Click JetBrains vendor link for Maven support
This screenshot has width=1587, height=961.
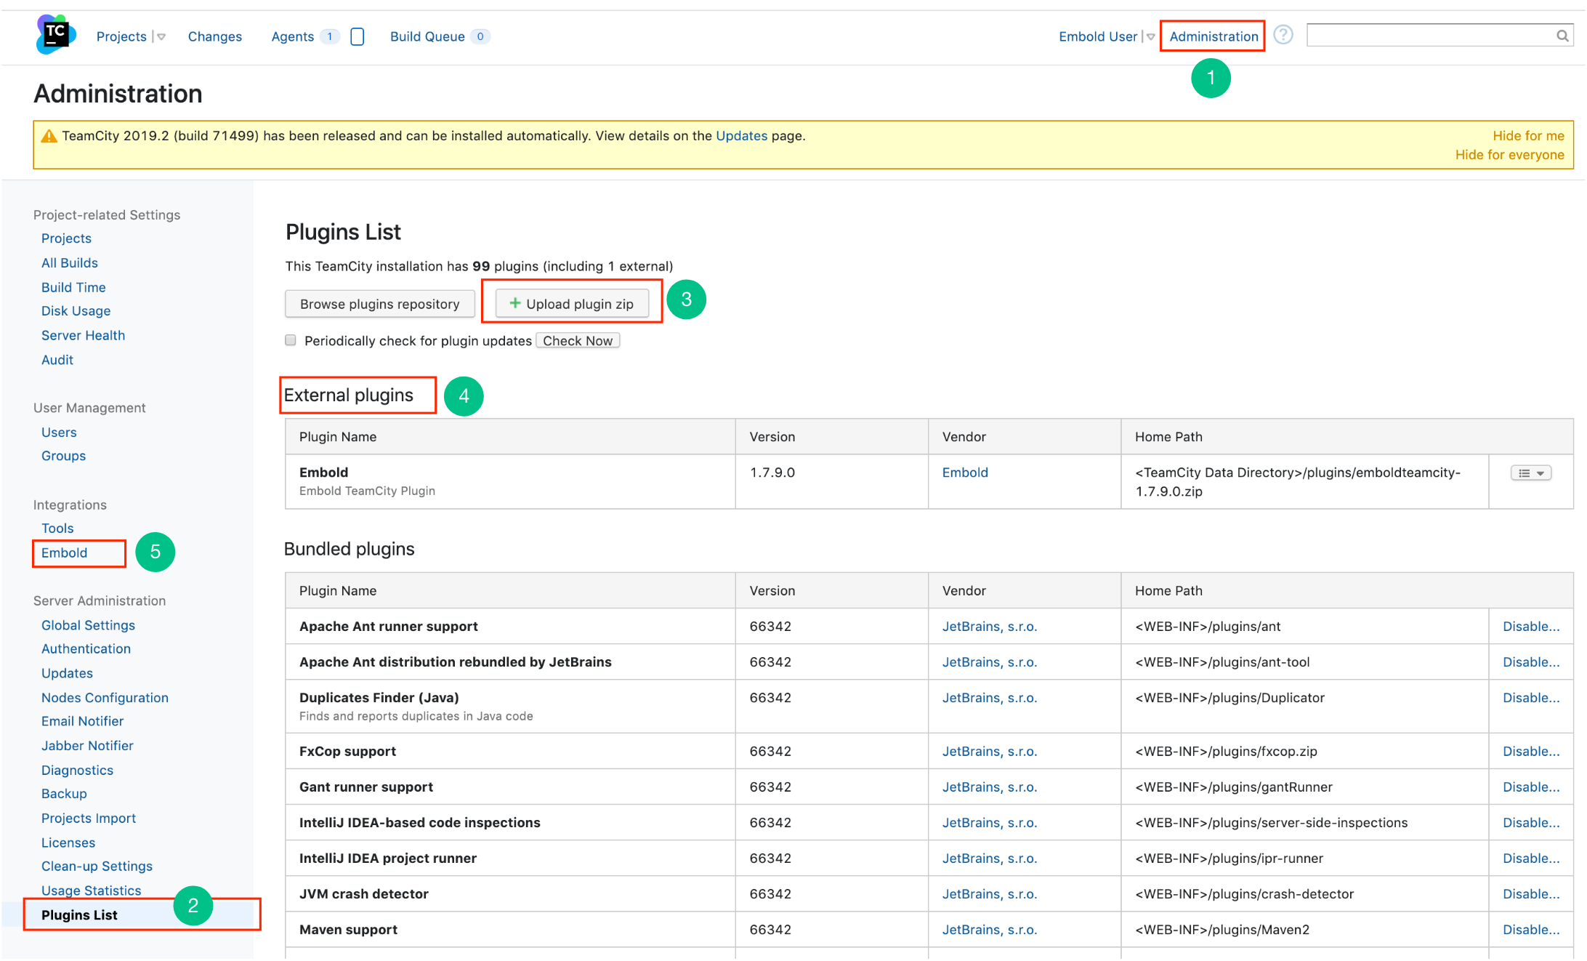pos(989,930)
